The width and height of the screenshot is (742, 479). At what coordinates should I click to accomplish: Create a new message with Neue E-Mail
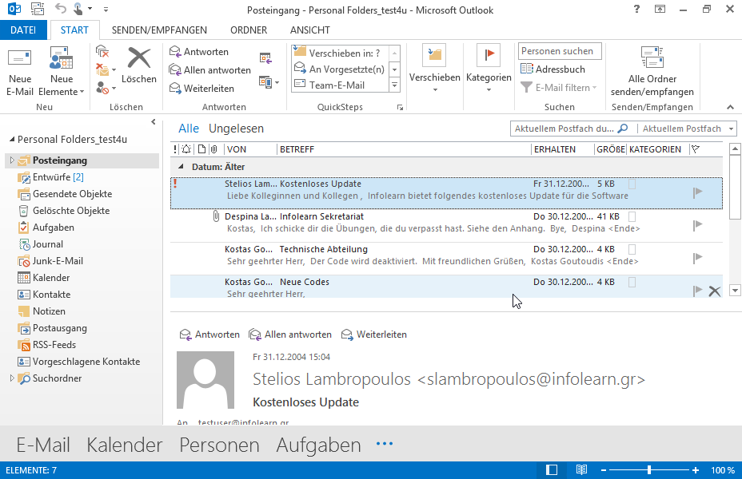20,73
